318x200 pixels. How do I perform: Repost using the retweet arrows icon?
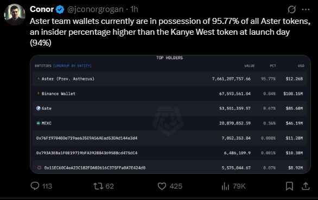point(98,186)
